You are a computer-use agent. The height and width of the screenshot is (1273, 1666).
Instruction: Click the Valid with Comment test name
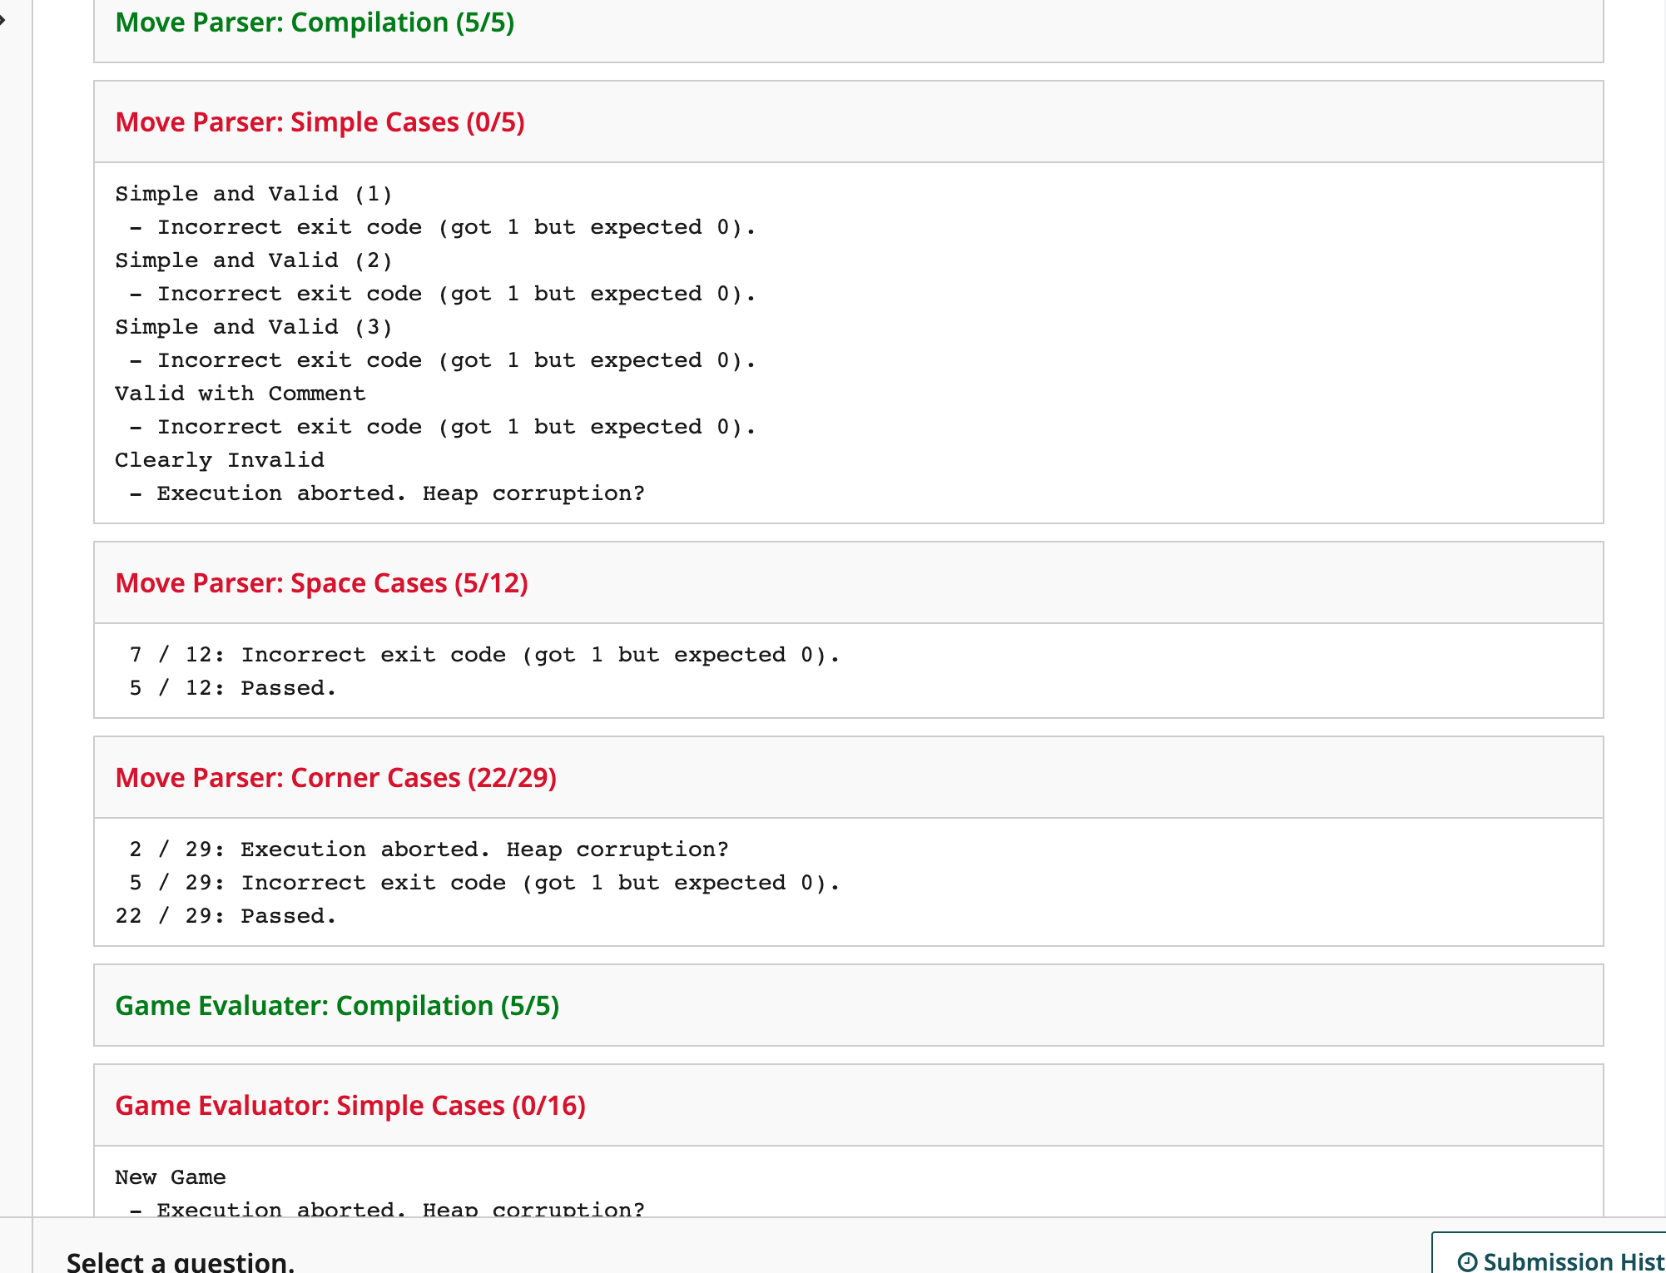pyautogui.click(x=240, y=394)
